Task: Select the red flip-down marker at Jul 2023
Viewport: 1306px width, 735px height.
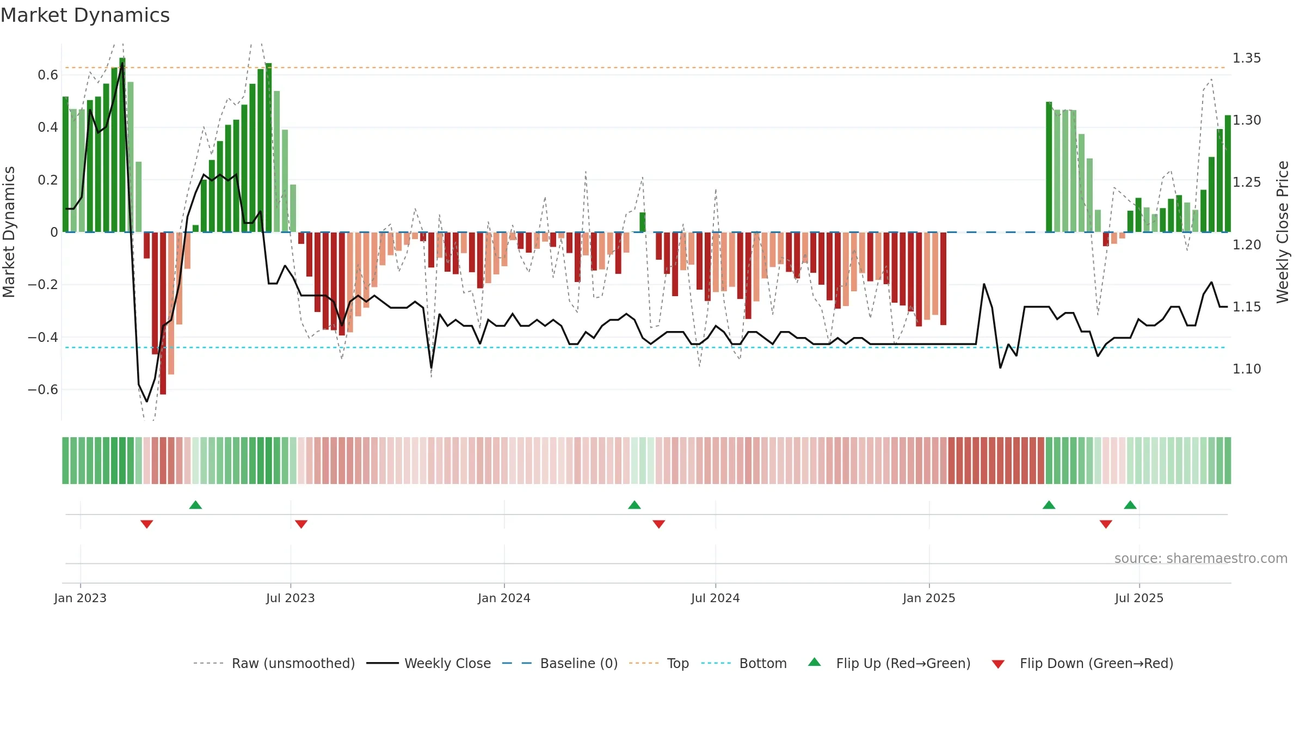Action: tap(301, 524)
